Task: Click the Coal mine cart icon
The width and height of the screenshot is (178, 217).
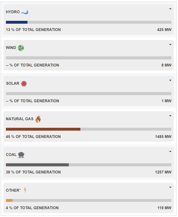Action: click(x=21, y=155)
